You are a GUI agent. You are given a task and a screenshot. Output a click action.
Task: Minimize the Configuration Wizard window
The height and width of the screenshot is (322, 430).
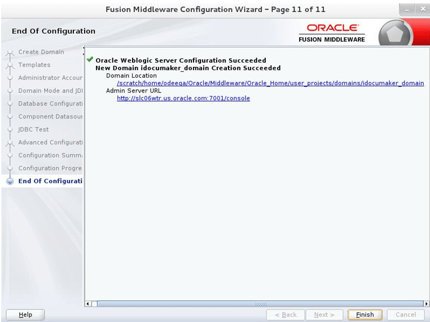(x=407, y=10)
